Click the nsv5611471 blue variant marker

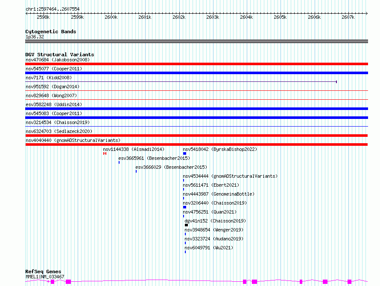(x=184, y=189)
